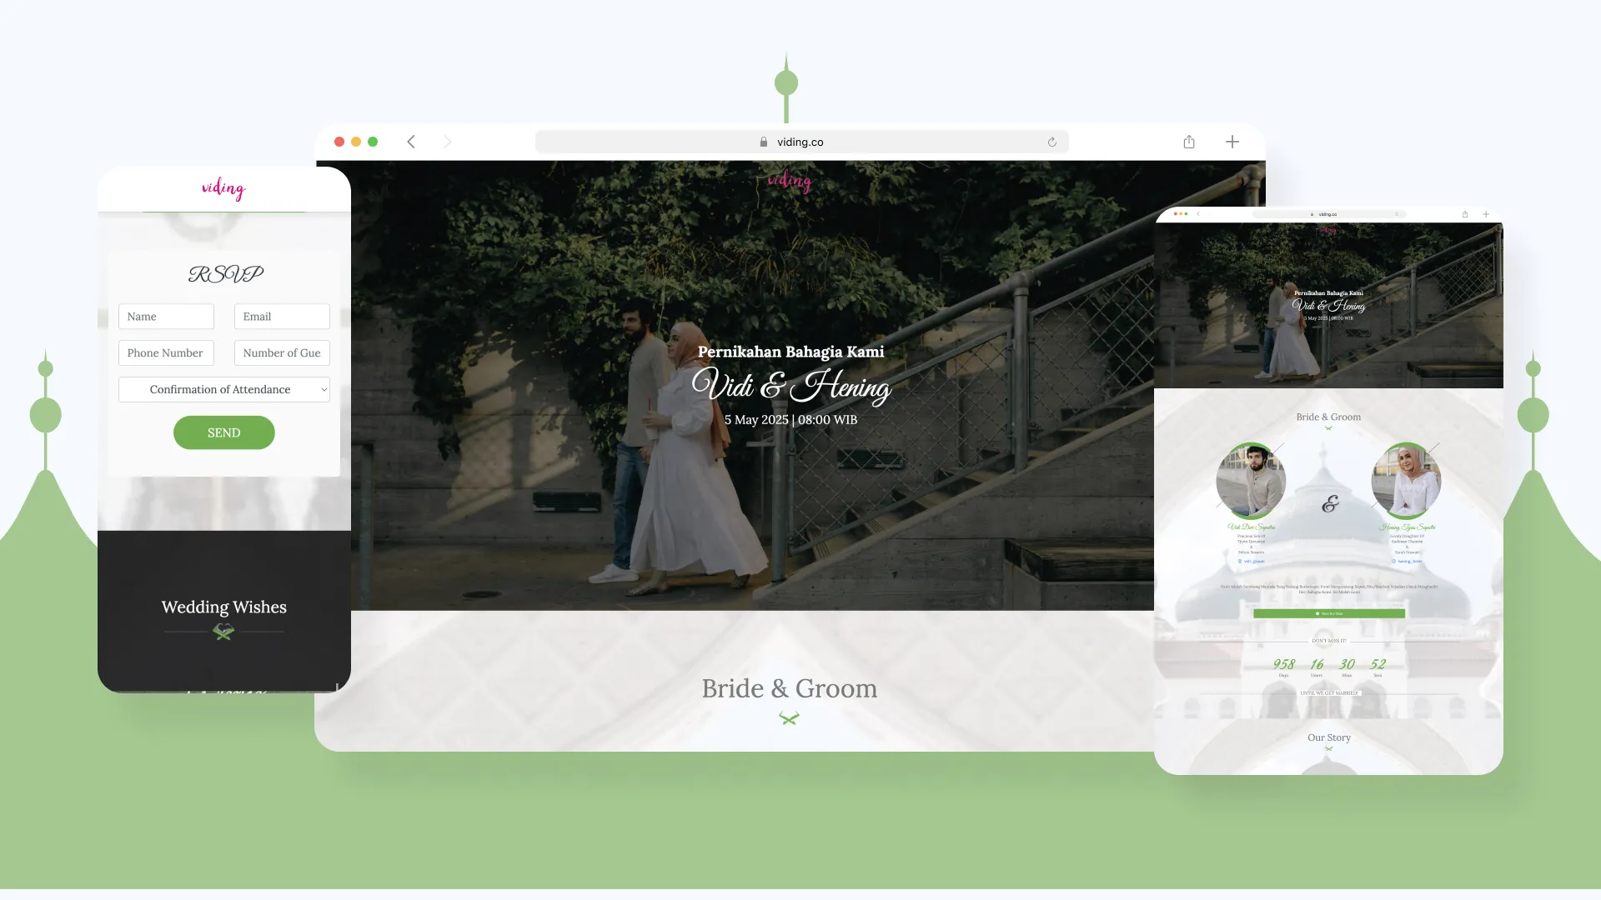Click the viding.co address bar

coord(800,142)
